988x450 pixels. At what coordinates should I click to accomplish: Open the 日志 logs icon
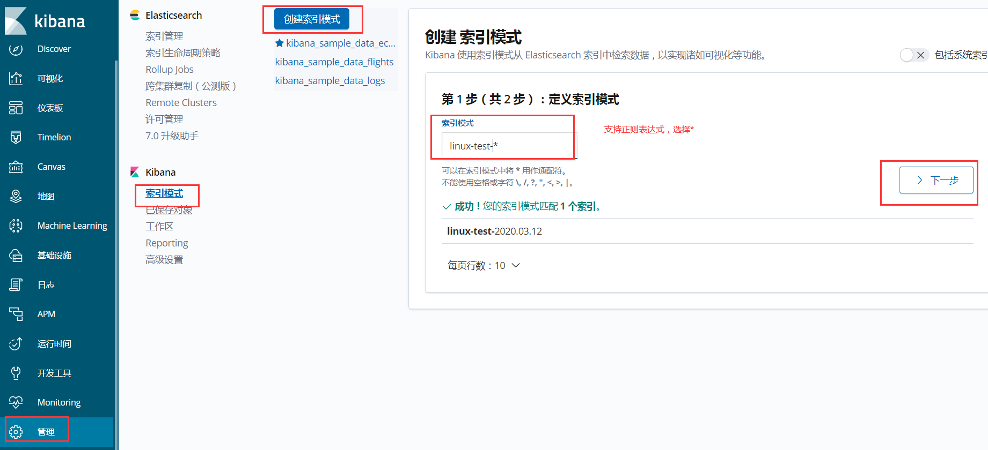(16, 285)
